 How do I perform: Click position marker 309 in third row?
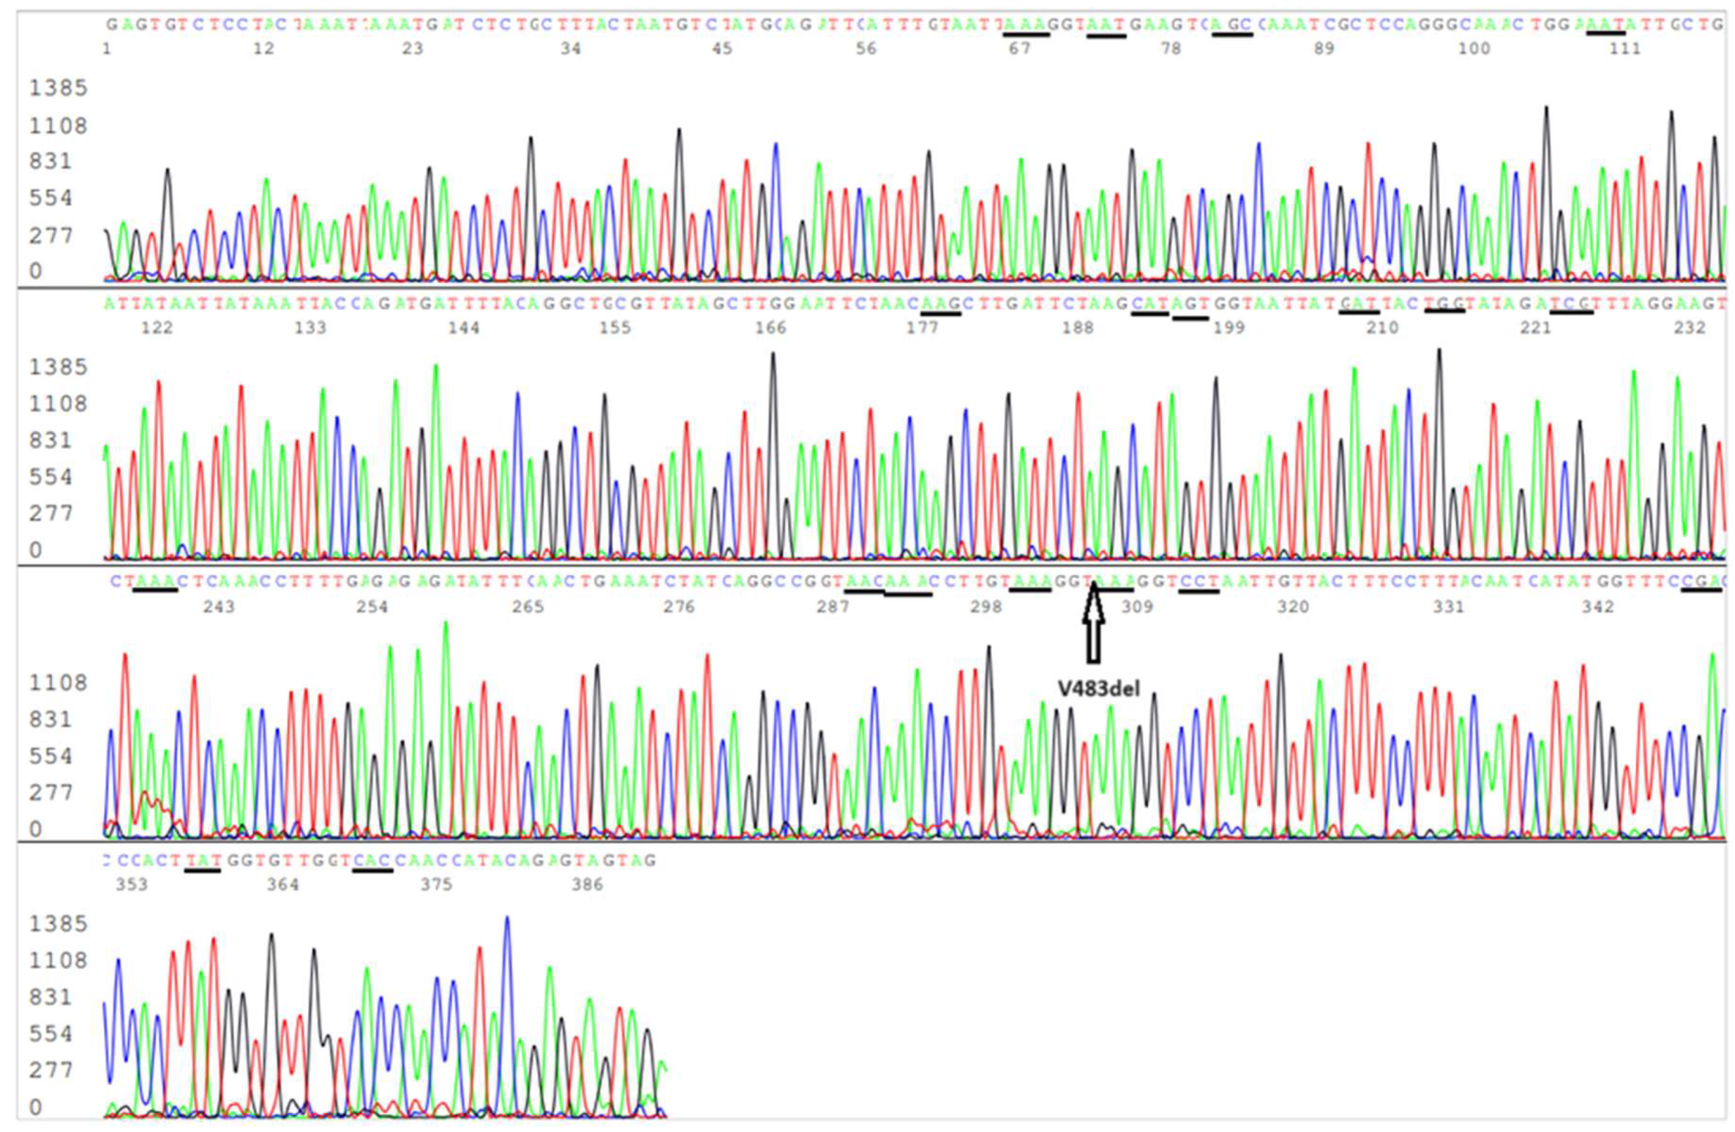pyautogui.click(x=1137, y=607)
